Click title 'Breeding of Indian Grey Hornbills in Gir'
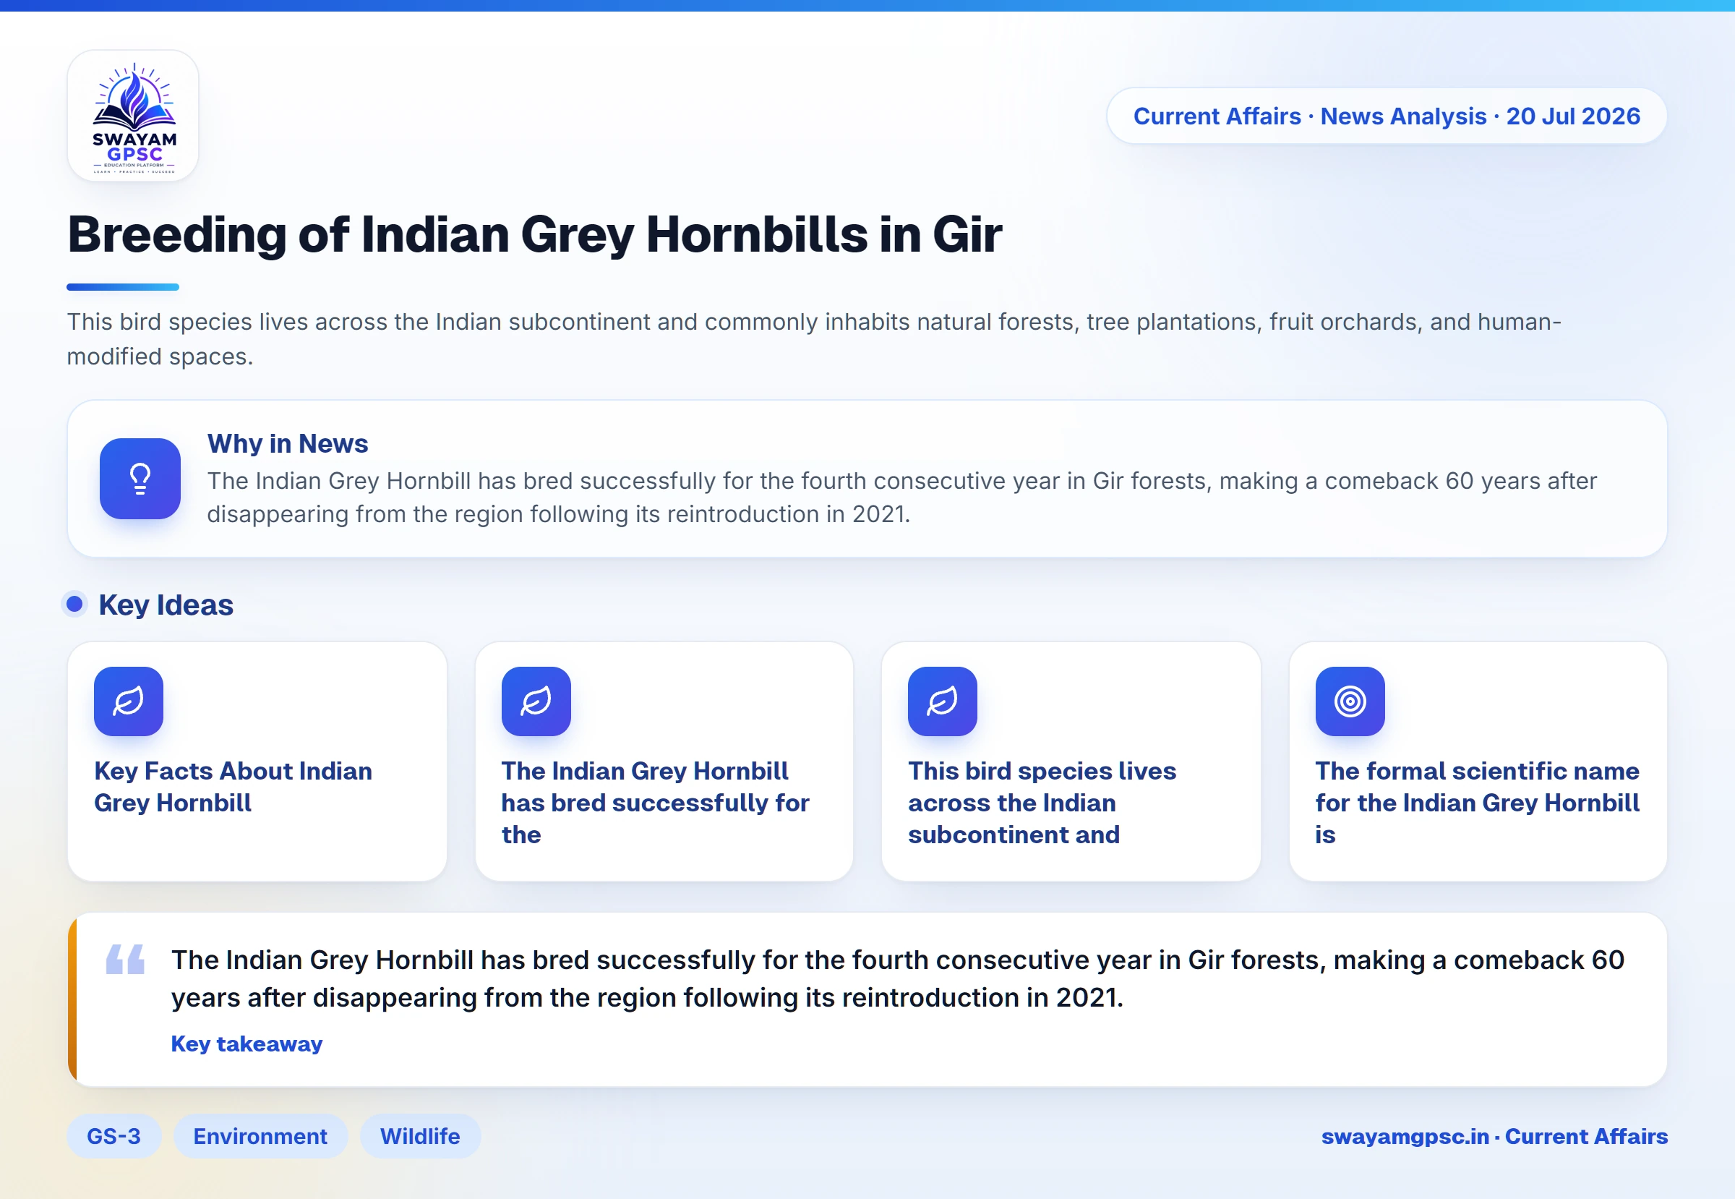The height and width of the screenshot is (1199, 1735). pos(535,234)
